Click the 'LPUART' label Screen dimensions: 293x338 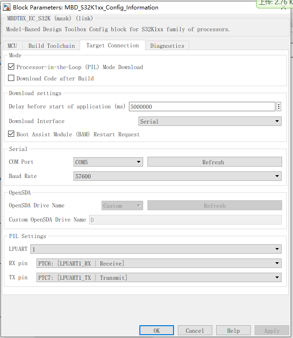[18, 249]
